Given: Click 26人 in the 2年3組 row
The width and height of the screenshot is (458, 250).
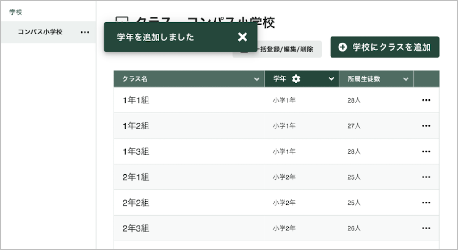Looking at the screenshot, I should coord(354,228).
